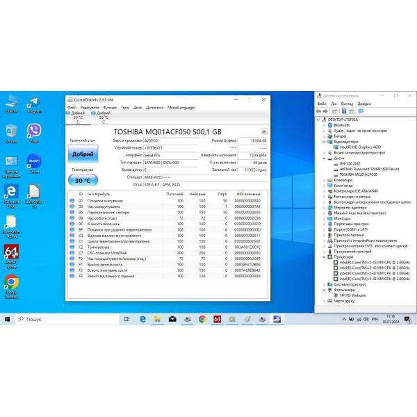Screen dimensions: 417x417
Task: Open the Файл menu in Device Manager
Action: (x=322, y=104)
